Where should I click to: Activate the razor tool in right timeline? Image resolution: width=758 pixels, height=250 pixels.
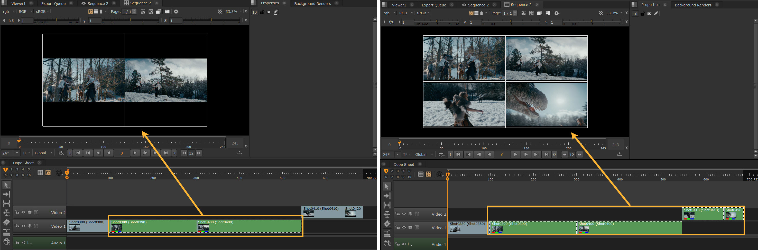[387, 224]
